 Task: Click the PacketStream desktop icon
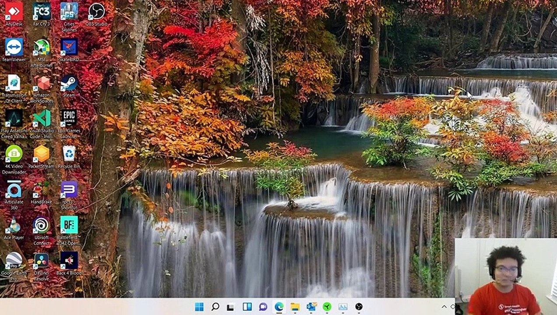point(42,157)
